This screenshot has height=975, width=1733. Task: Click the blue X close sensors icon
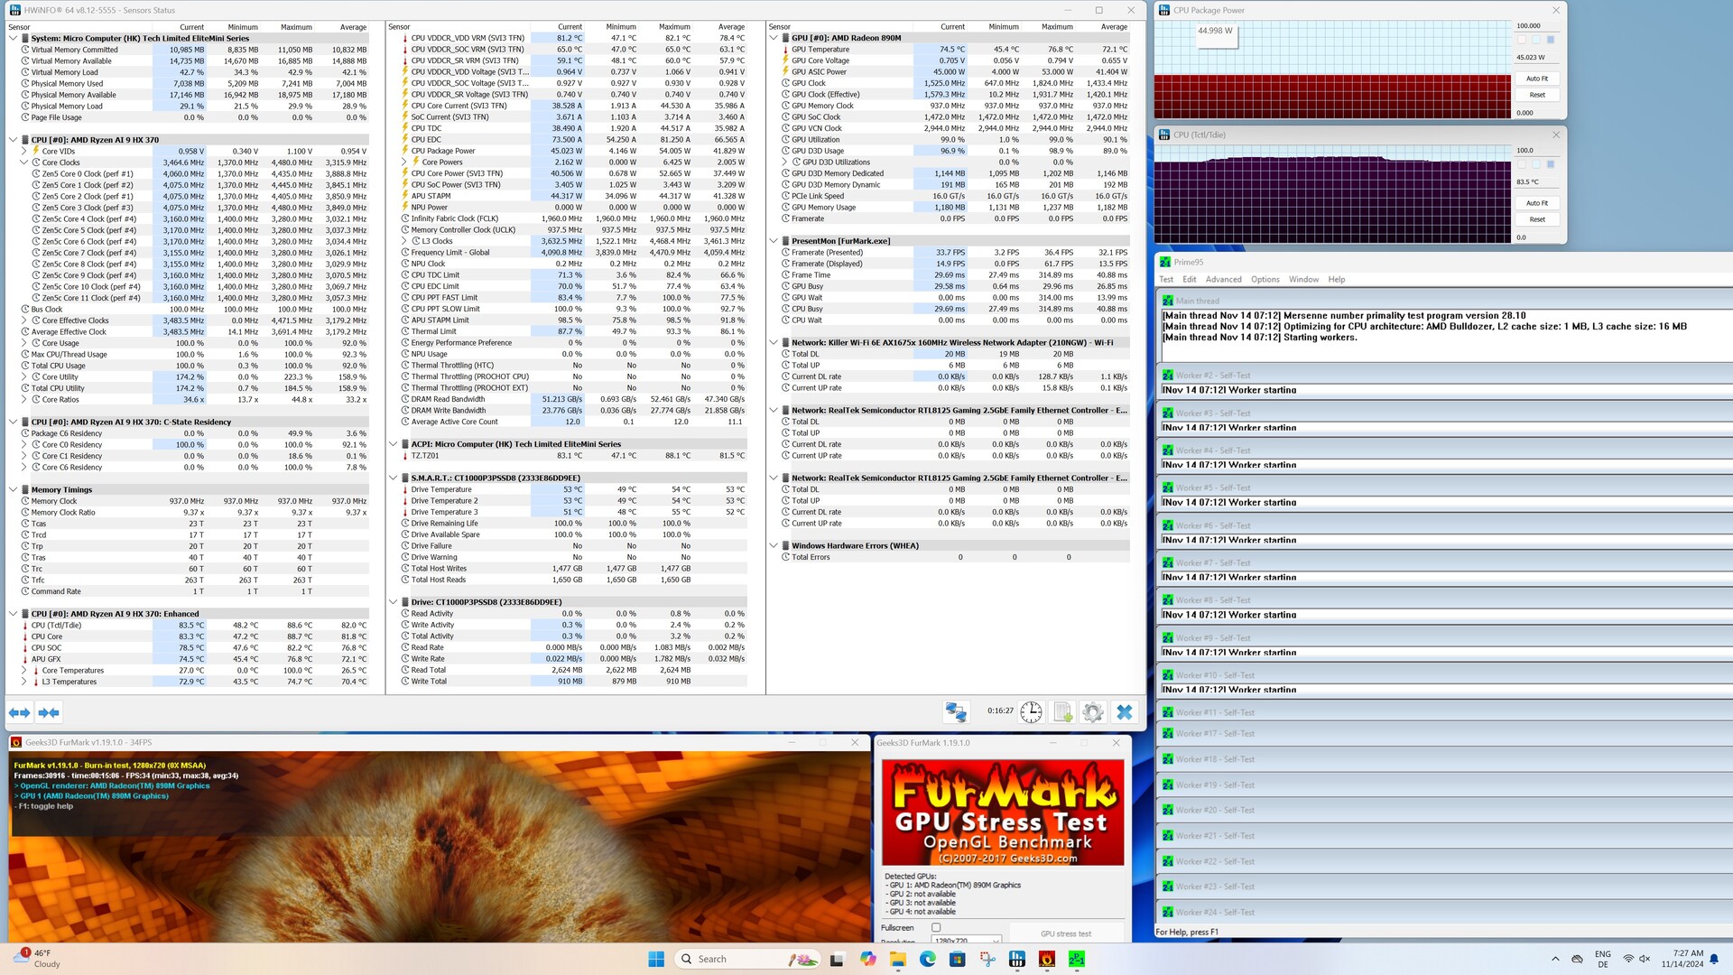point(1124,712)
